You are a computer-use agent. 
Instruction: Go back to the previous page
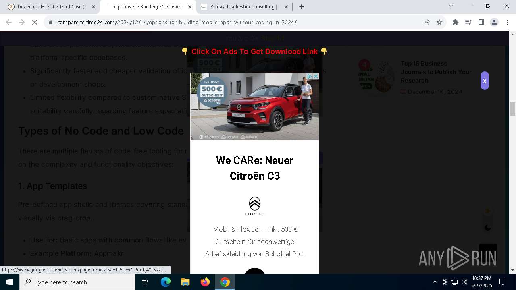click(9, 22)
